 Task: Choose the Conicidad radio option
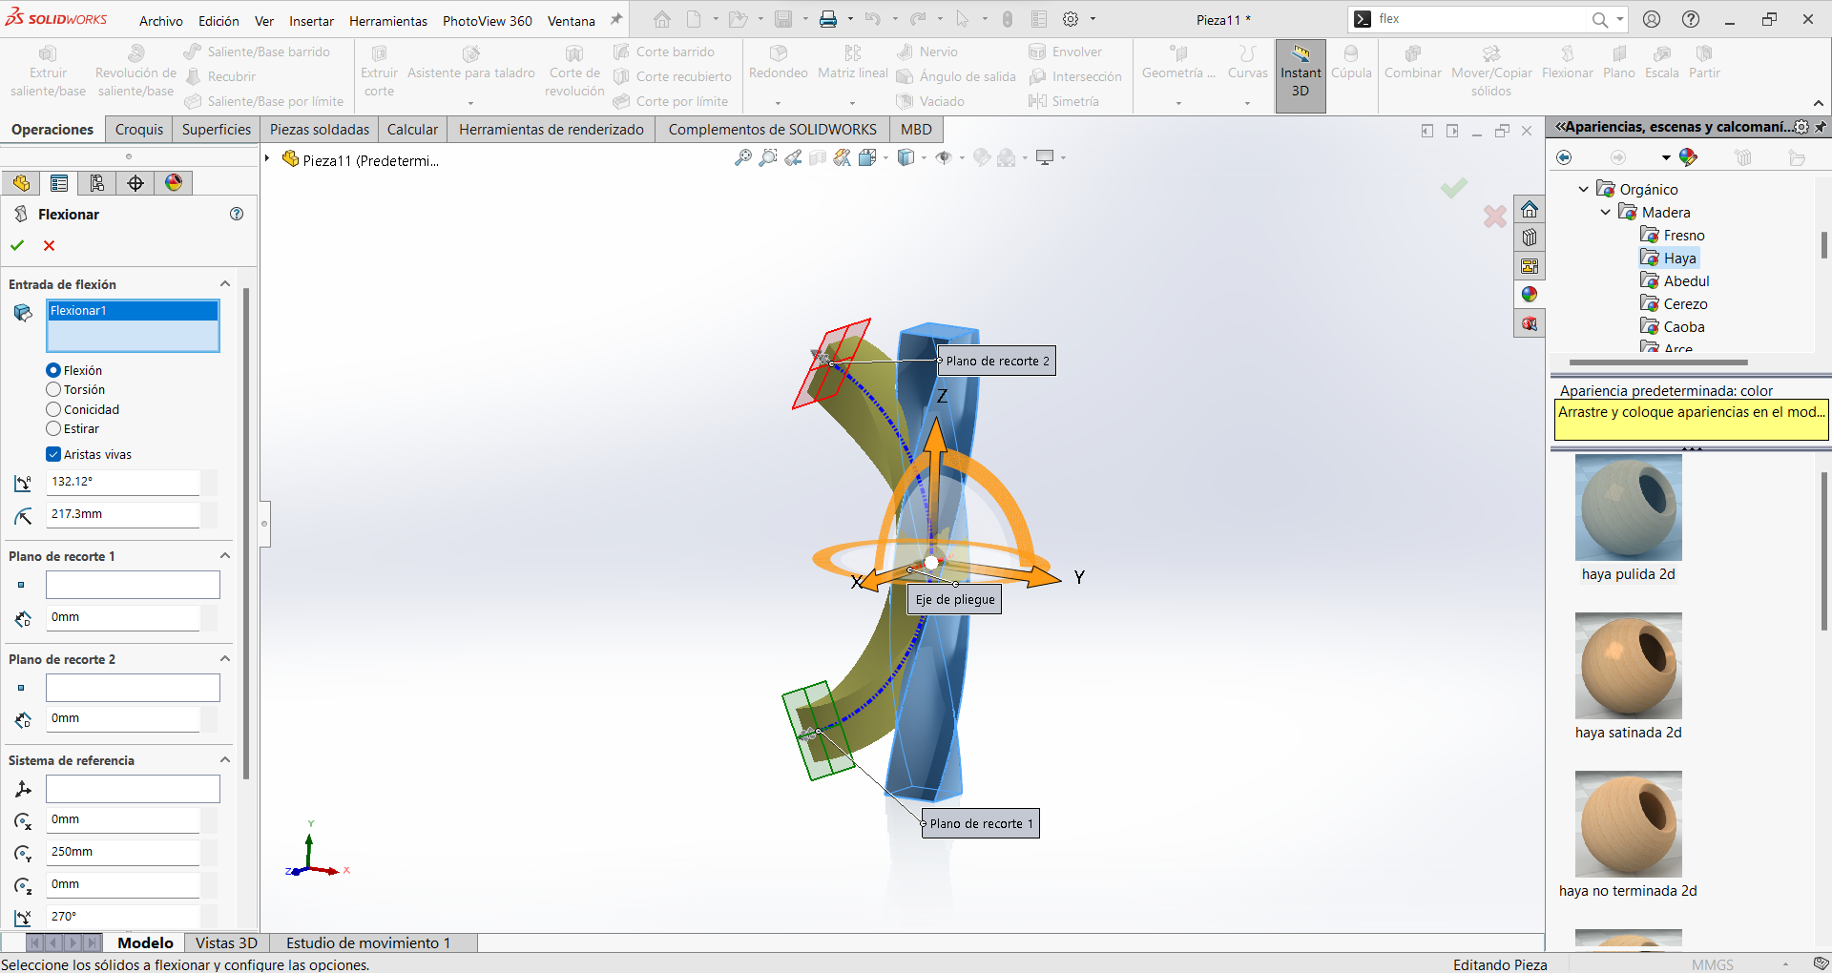pos(54,410)
